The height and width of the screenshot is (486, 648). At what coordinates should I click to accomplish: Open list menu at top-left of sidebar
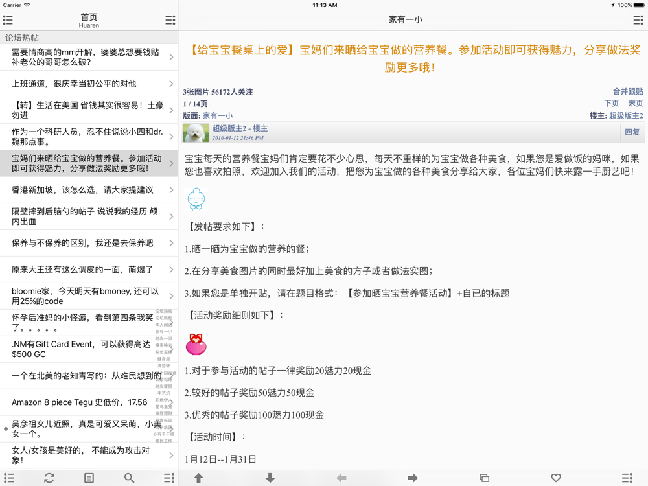[8, 20]
